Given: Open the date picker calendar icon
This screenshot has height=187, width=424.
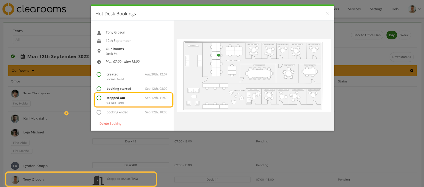Looking at the screenshot, I should 23,57.
